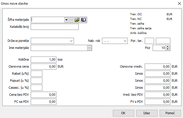The height and width of the screenshot is (118, 183).
Task: Click the open folder icon beside Šifra materijala
Action: tap(77, 20)
